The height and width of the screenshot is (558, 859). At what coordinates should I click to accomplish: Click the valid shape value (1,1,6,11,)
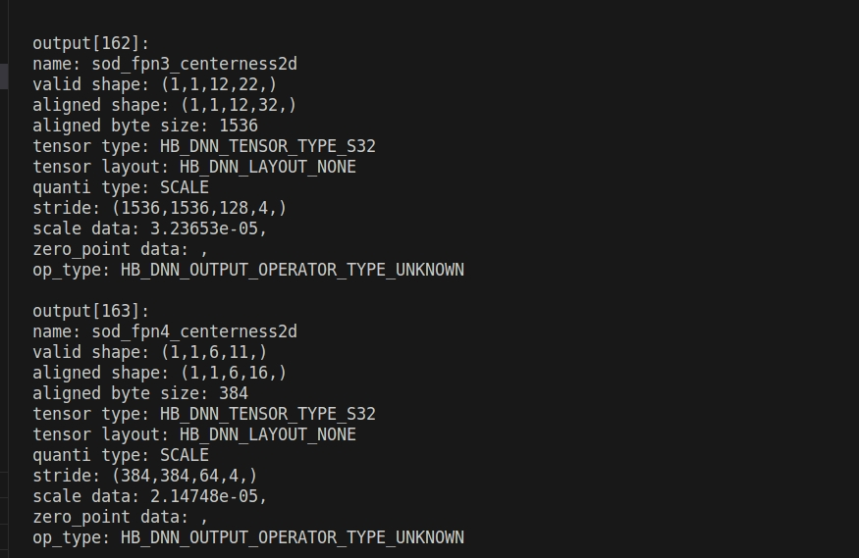tap(213, 352)
